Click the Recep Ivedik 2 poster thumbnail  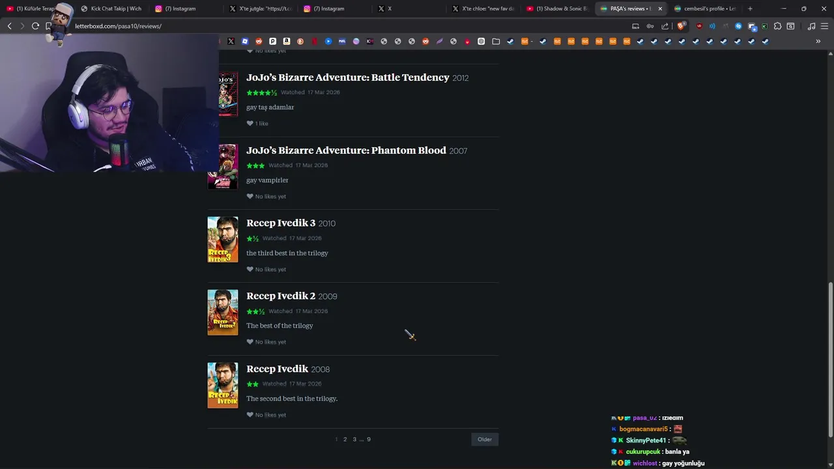tap(223, 313)
